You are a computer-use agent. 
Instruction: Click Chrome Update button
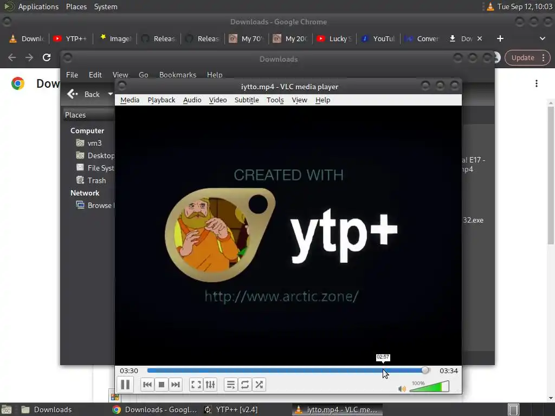[522, 57]
